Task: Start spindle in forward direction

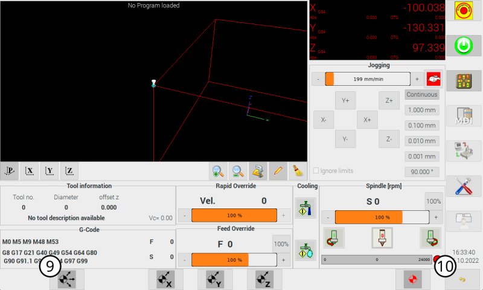Action: pyautogui.click(x=430, y=237)
